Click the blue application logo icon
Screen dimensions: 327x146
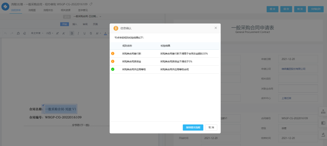5,7
